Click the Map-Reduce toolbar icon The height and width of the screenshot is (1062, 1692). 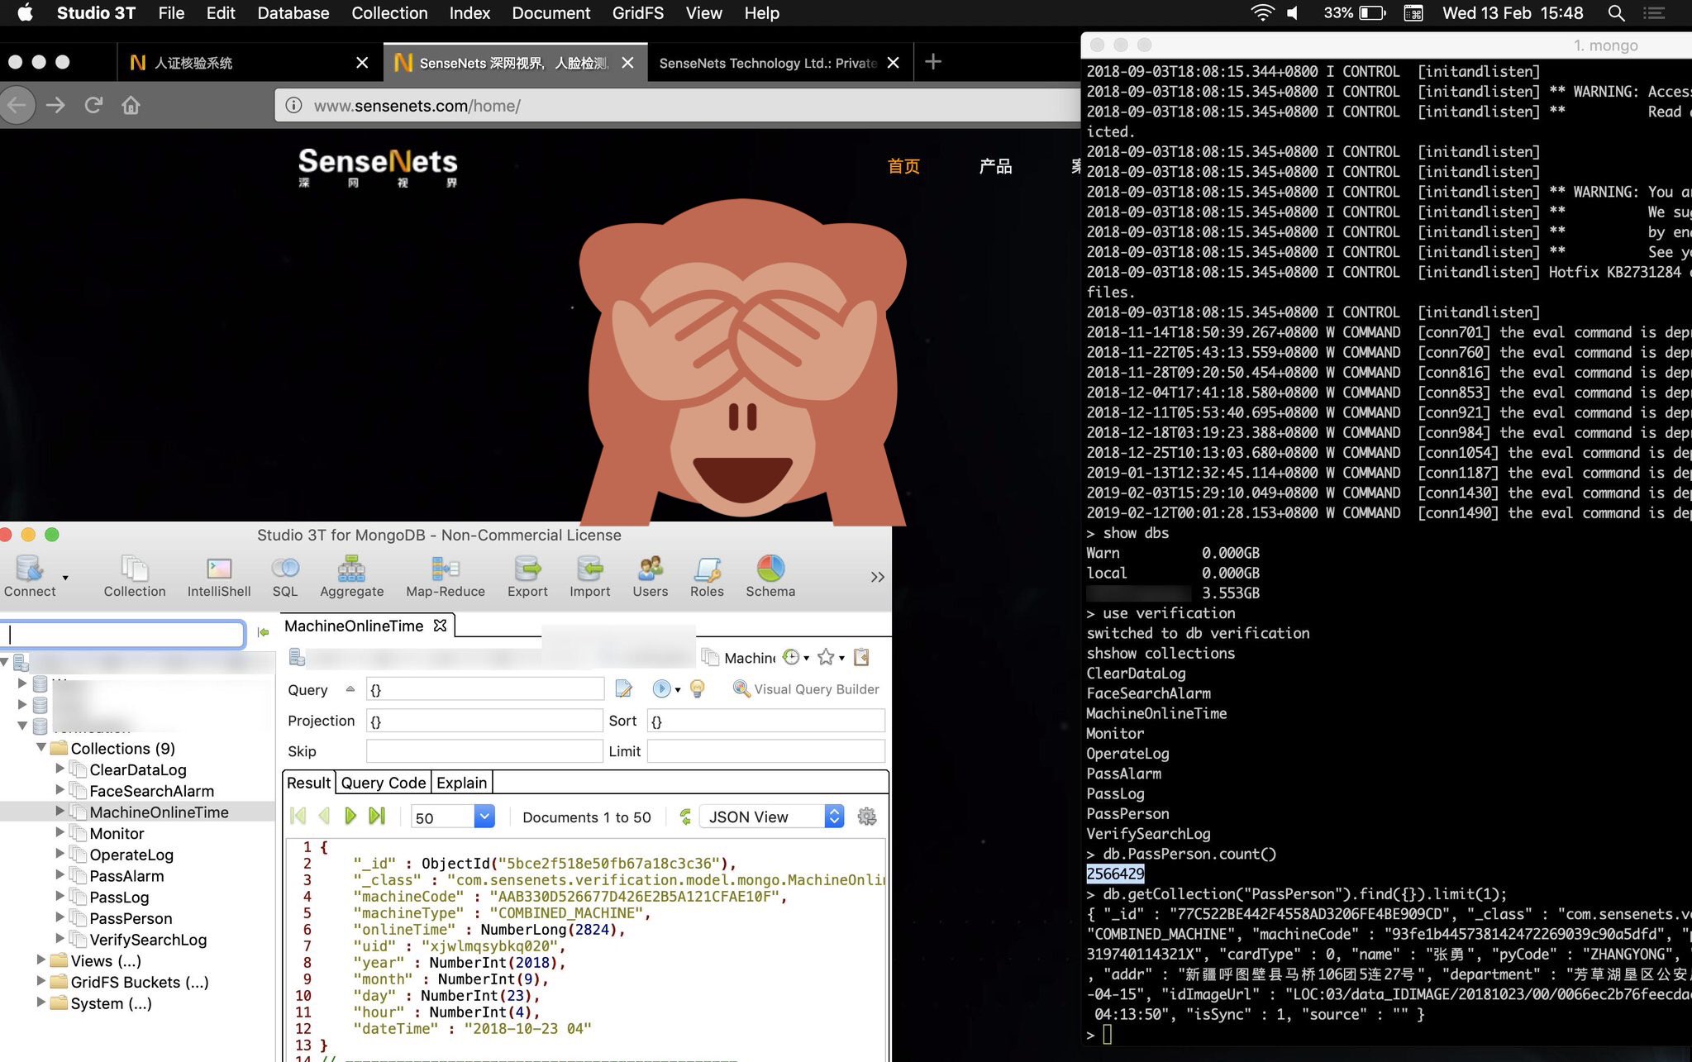445,569
